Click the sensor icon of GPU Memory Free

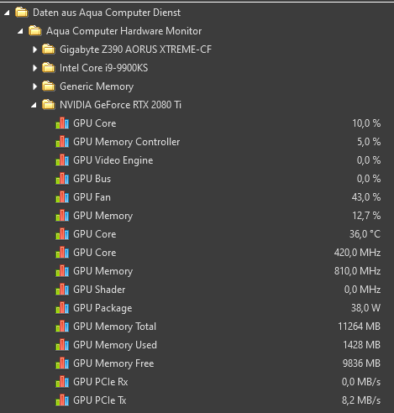pyautogui.click(x=62, y=363)
